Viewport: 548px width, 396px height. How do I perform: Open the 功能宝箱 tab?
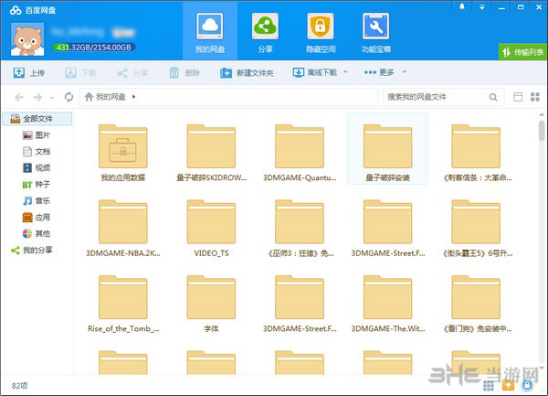(375, 33)
